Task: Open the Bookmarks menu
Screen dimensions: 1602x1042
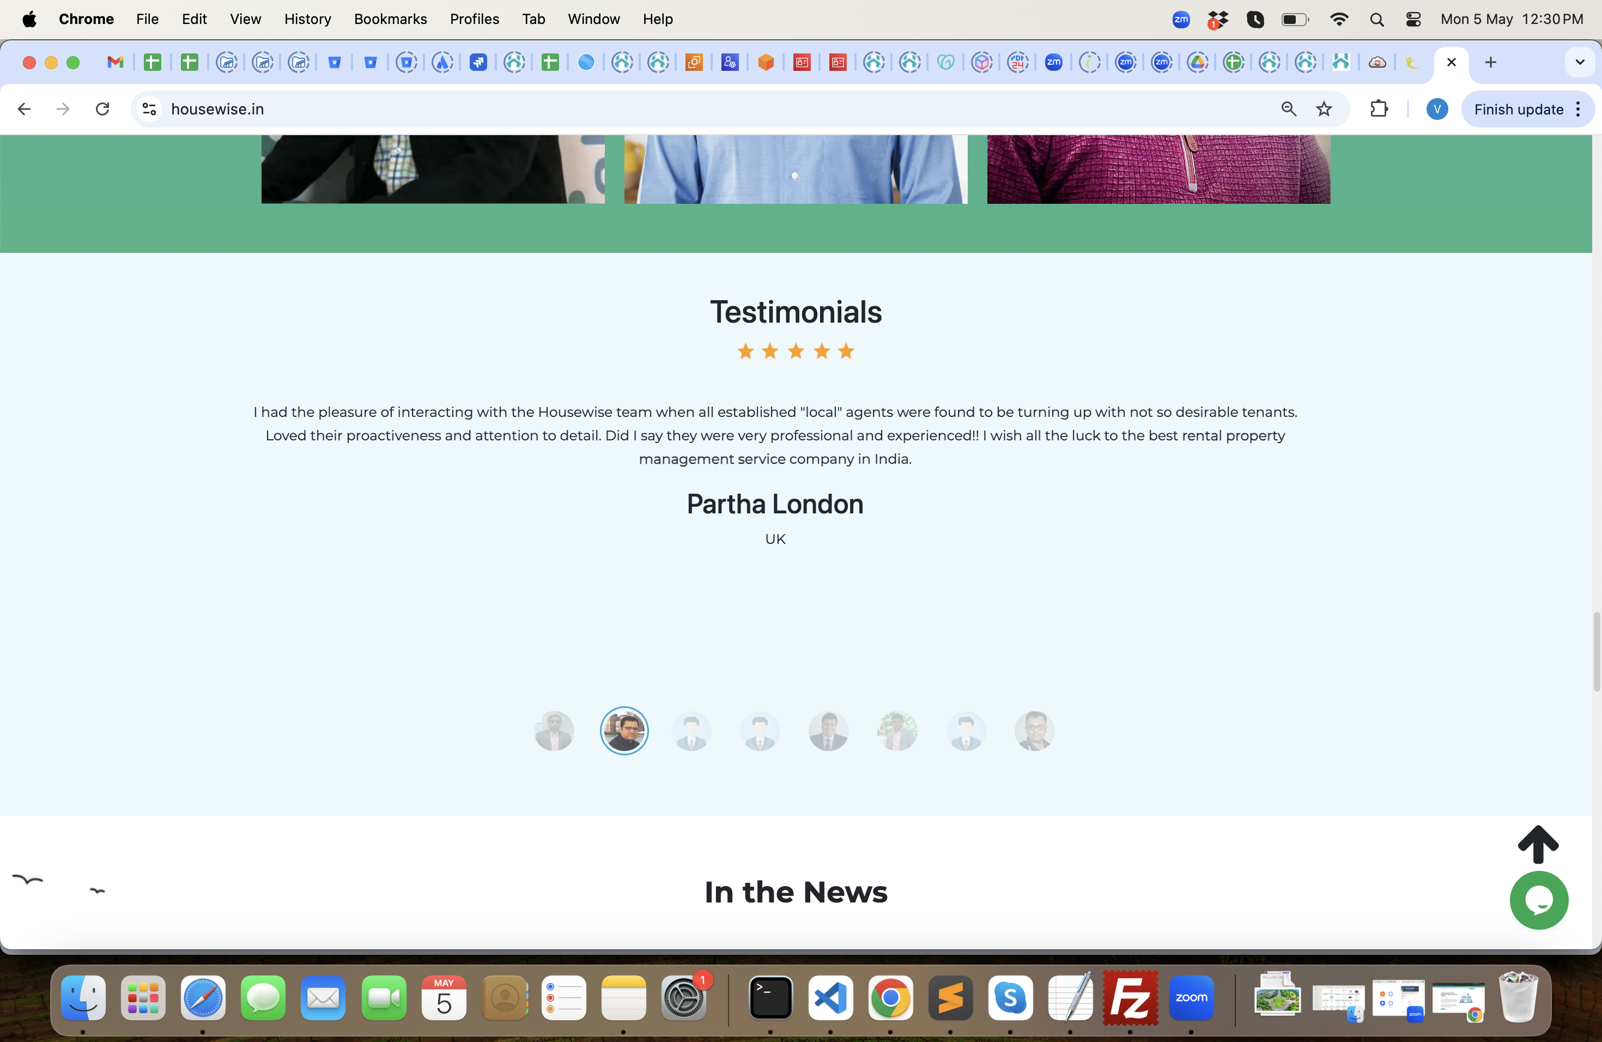Action: click(390, 19)
